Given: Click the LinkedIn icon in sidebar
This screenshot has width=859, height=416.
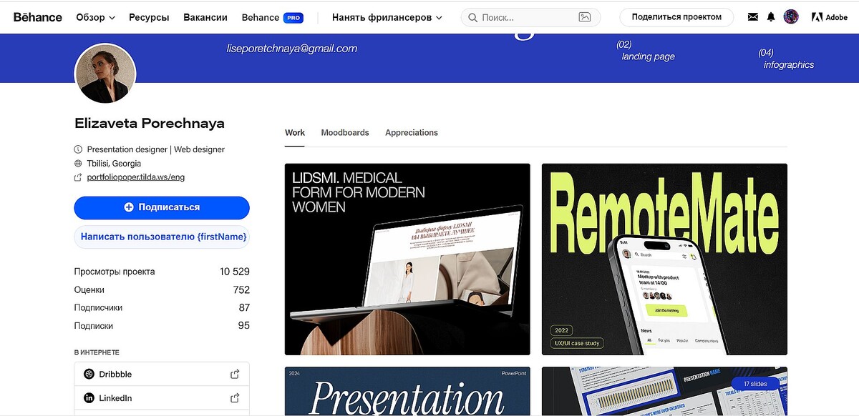Looking at the screenshot, I should click(88, 397).
